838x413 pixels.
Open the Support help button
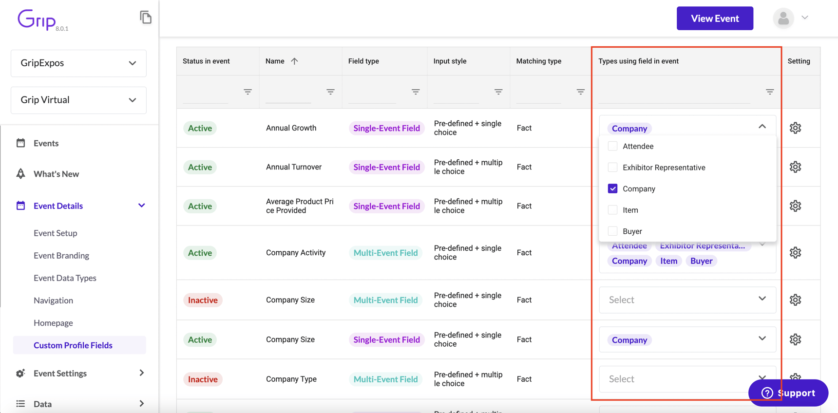click(788, 393)
